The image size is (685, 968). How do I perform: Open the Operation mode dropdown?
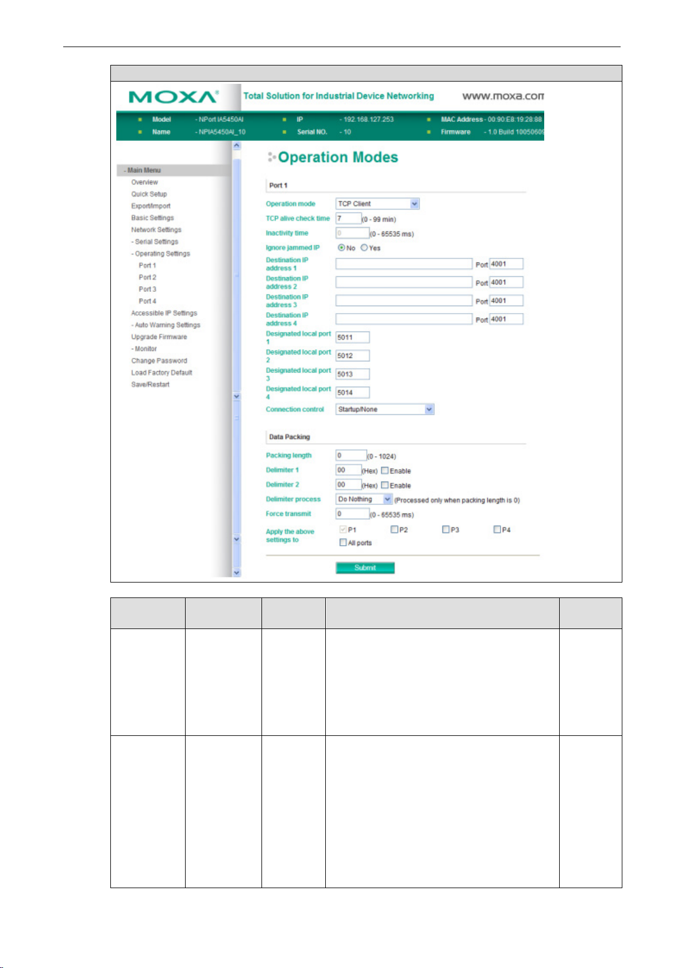(378, 204)
